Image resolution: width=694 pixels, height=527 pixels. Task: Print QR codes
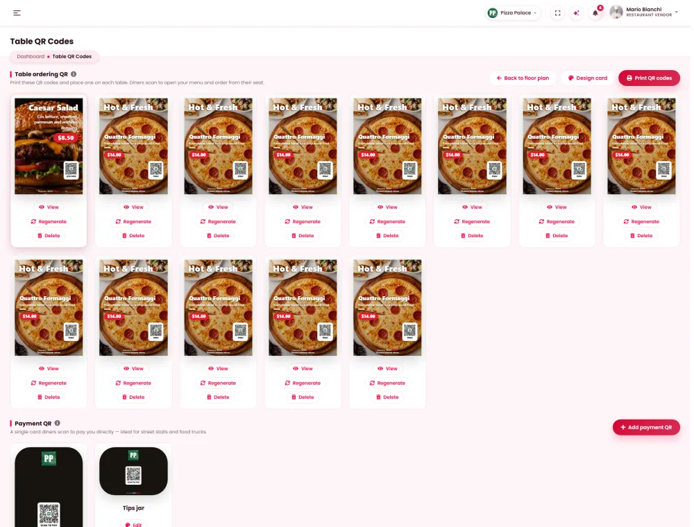pos(649,78)
